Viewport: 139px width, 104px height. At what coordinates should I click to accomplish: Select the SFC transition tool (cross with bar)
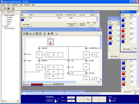coord(33,34)
